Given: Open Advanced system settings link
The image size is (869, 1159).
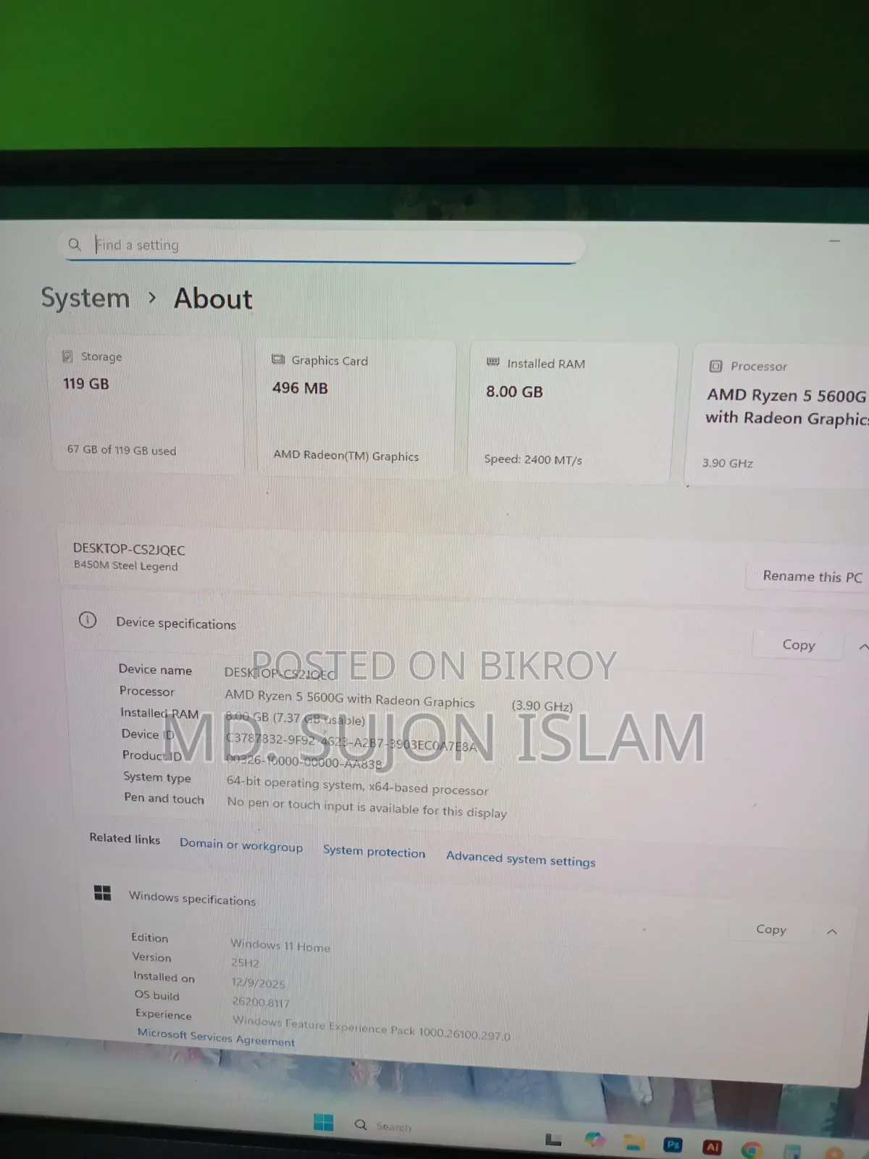Looking at the screenshot, I should 521,858.
